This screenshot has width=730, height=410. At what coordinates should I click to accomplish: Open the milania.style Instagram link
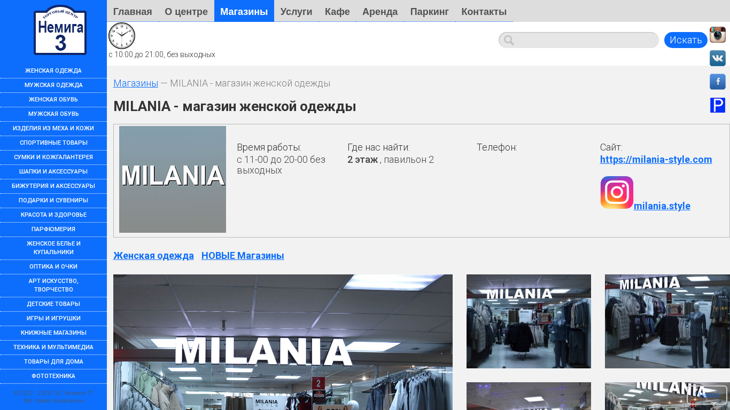tap(662, 206)
